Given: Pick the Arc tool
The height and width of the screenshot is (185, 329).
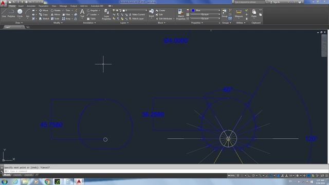Looking at the screenshot, I should click(27, 13).
